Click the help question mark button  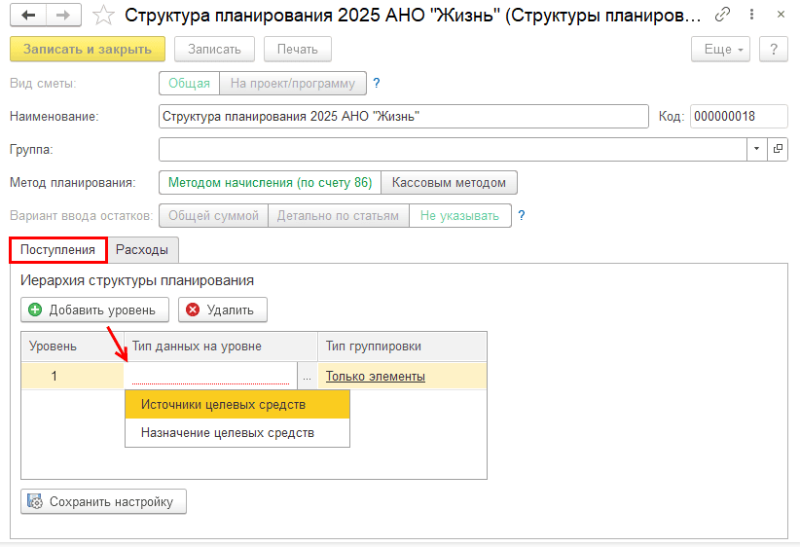[x=773, y=49]
